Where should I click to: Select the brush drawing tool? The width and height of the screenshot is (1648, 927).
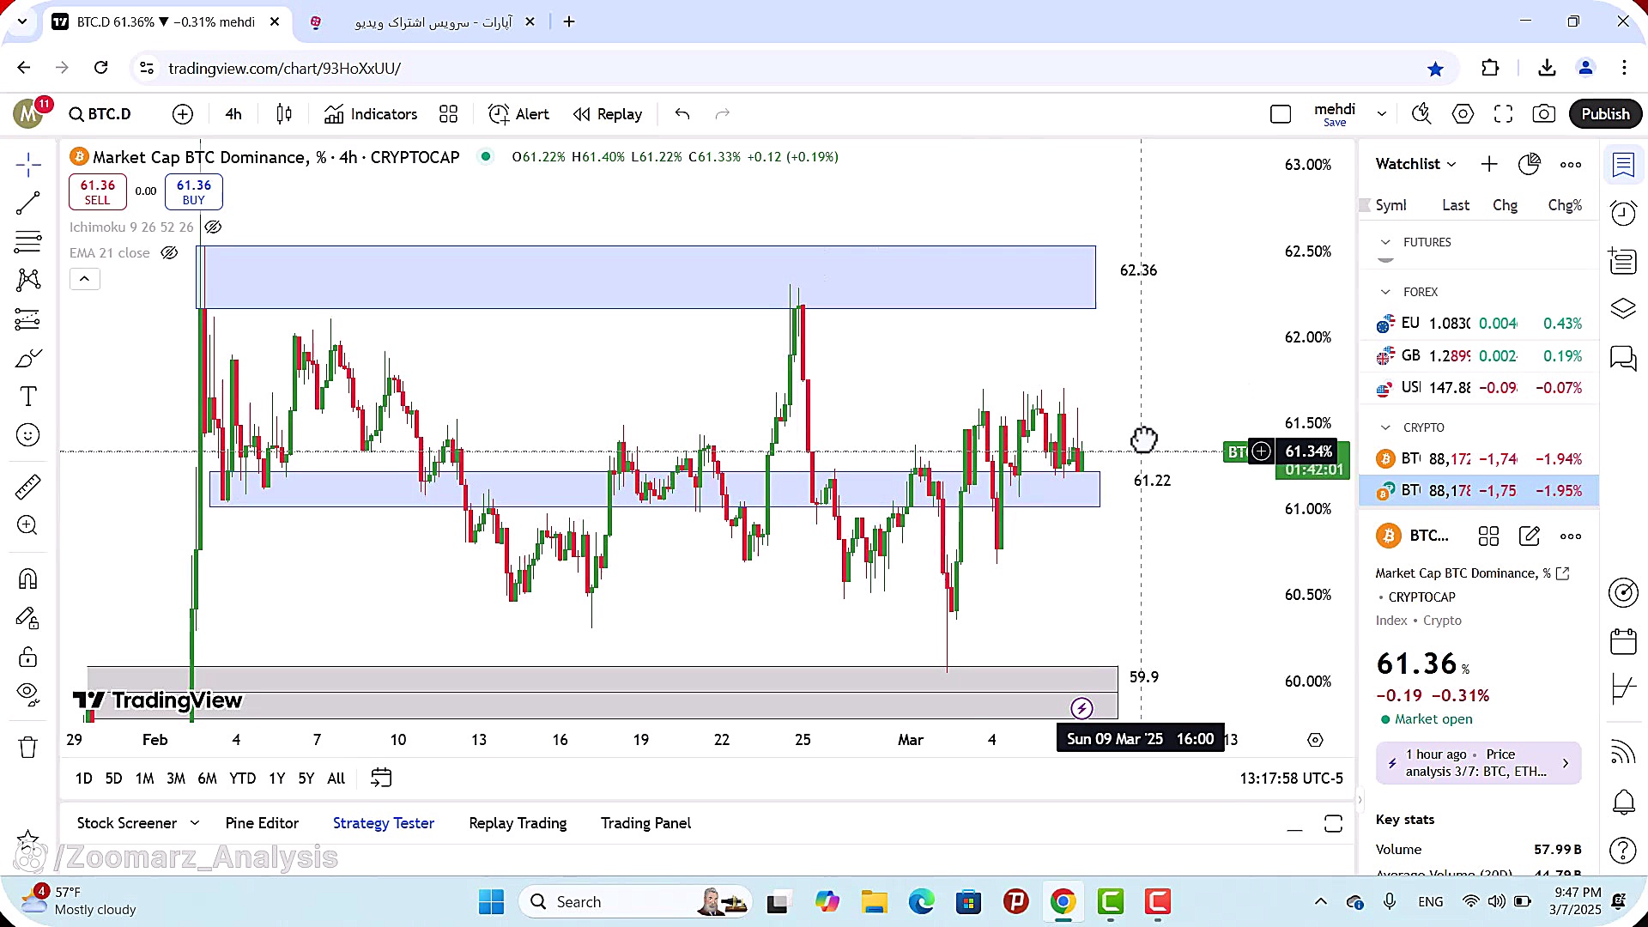click(x=28, y=358)
